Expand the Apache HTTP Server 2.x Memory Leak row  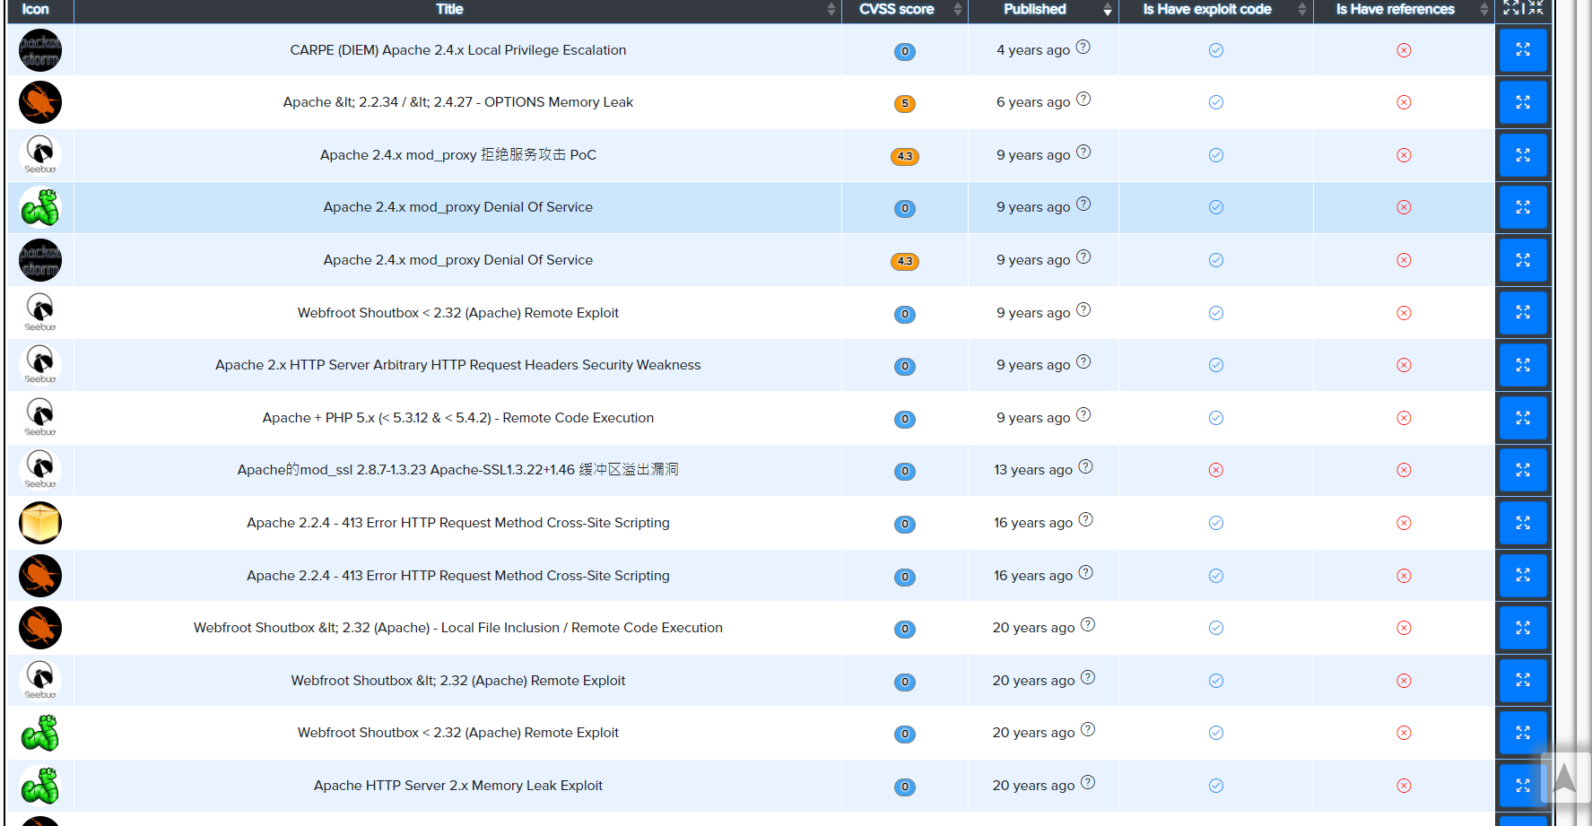(1523, 786)
